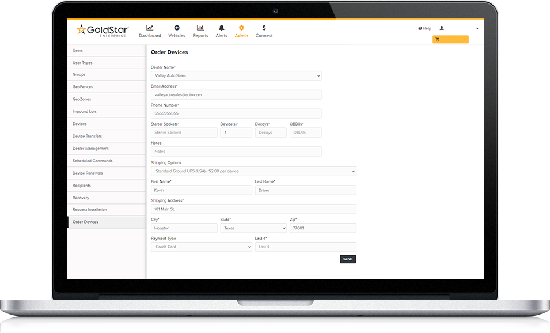Open the Payment Type dropdown
Viewport: 550px width, 333px height.
pos(202,247)
